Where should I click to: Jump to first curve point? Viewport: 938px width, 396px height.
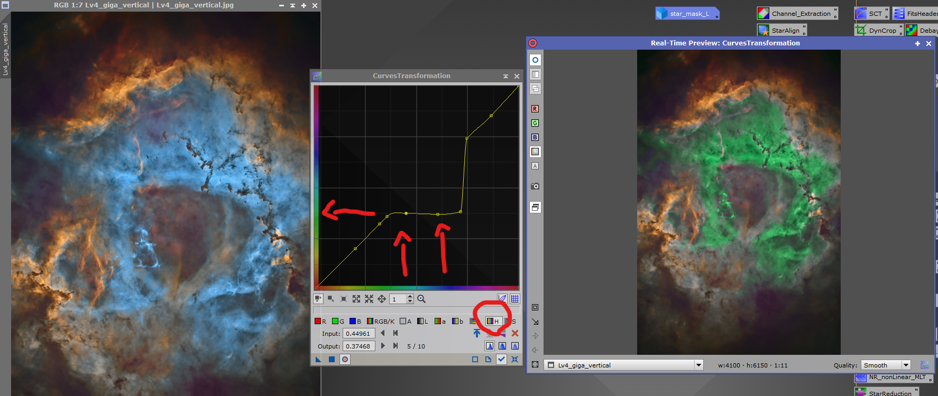point(396,333)
